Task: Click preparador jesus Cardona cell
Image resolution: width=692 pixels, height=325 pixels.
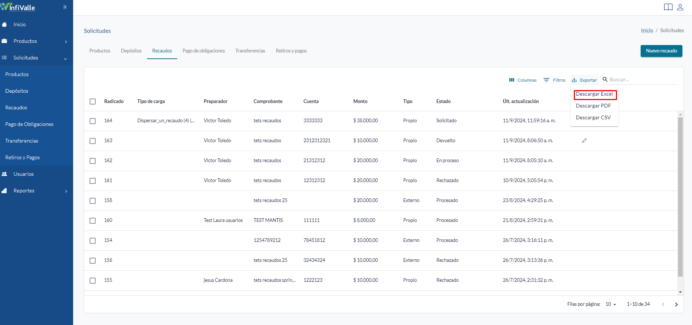Action: (218, 280)
